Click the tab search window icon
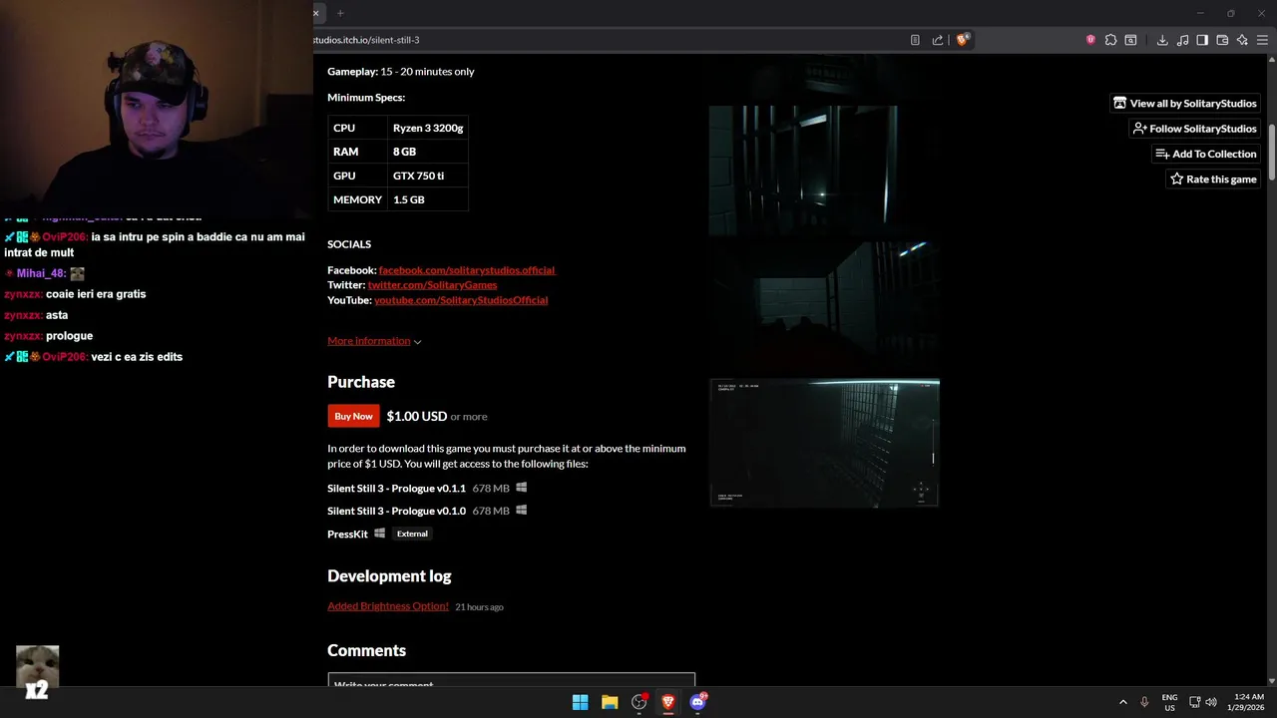1277x718 pixels. [1130, 40]
